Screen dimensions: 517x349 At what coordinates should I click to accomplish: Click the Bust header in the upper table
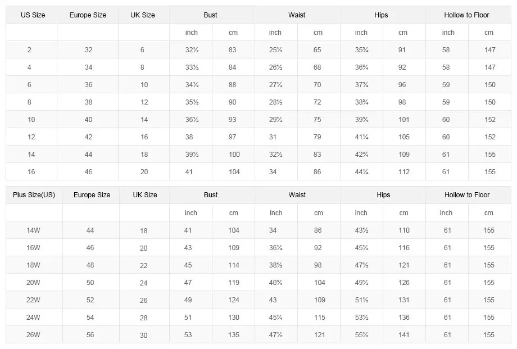(x=211, y=15)
